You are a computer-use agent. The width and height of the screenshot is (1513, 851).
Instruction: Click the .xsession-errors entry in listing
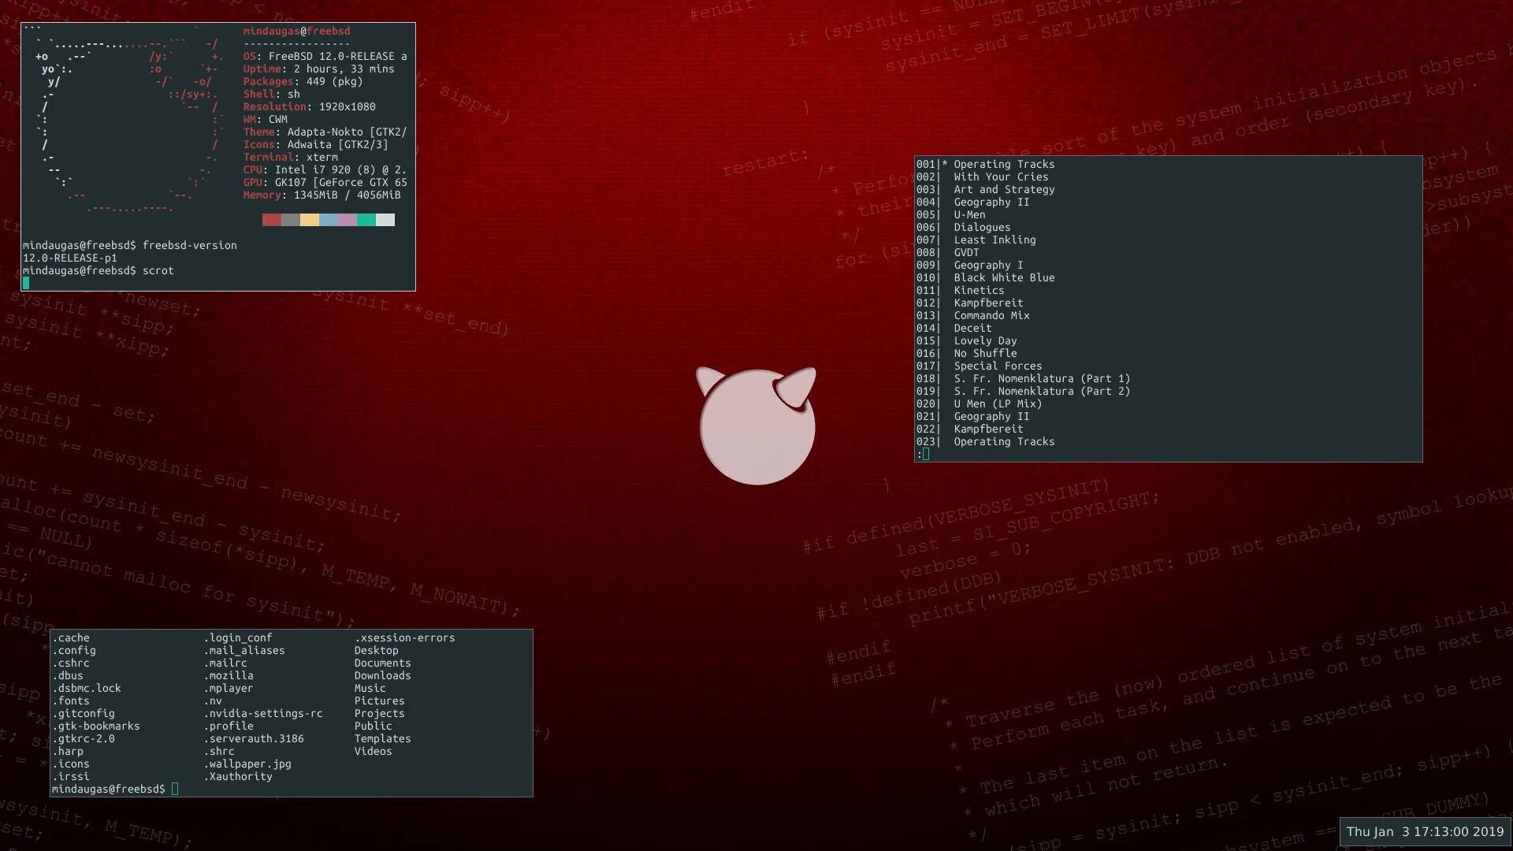click(405, 638)
